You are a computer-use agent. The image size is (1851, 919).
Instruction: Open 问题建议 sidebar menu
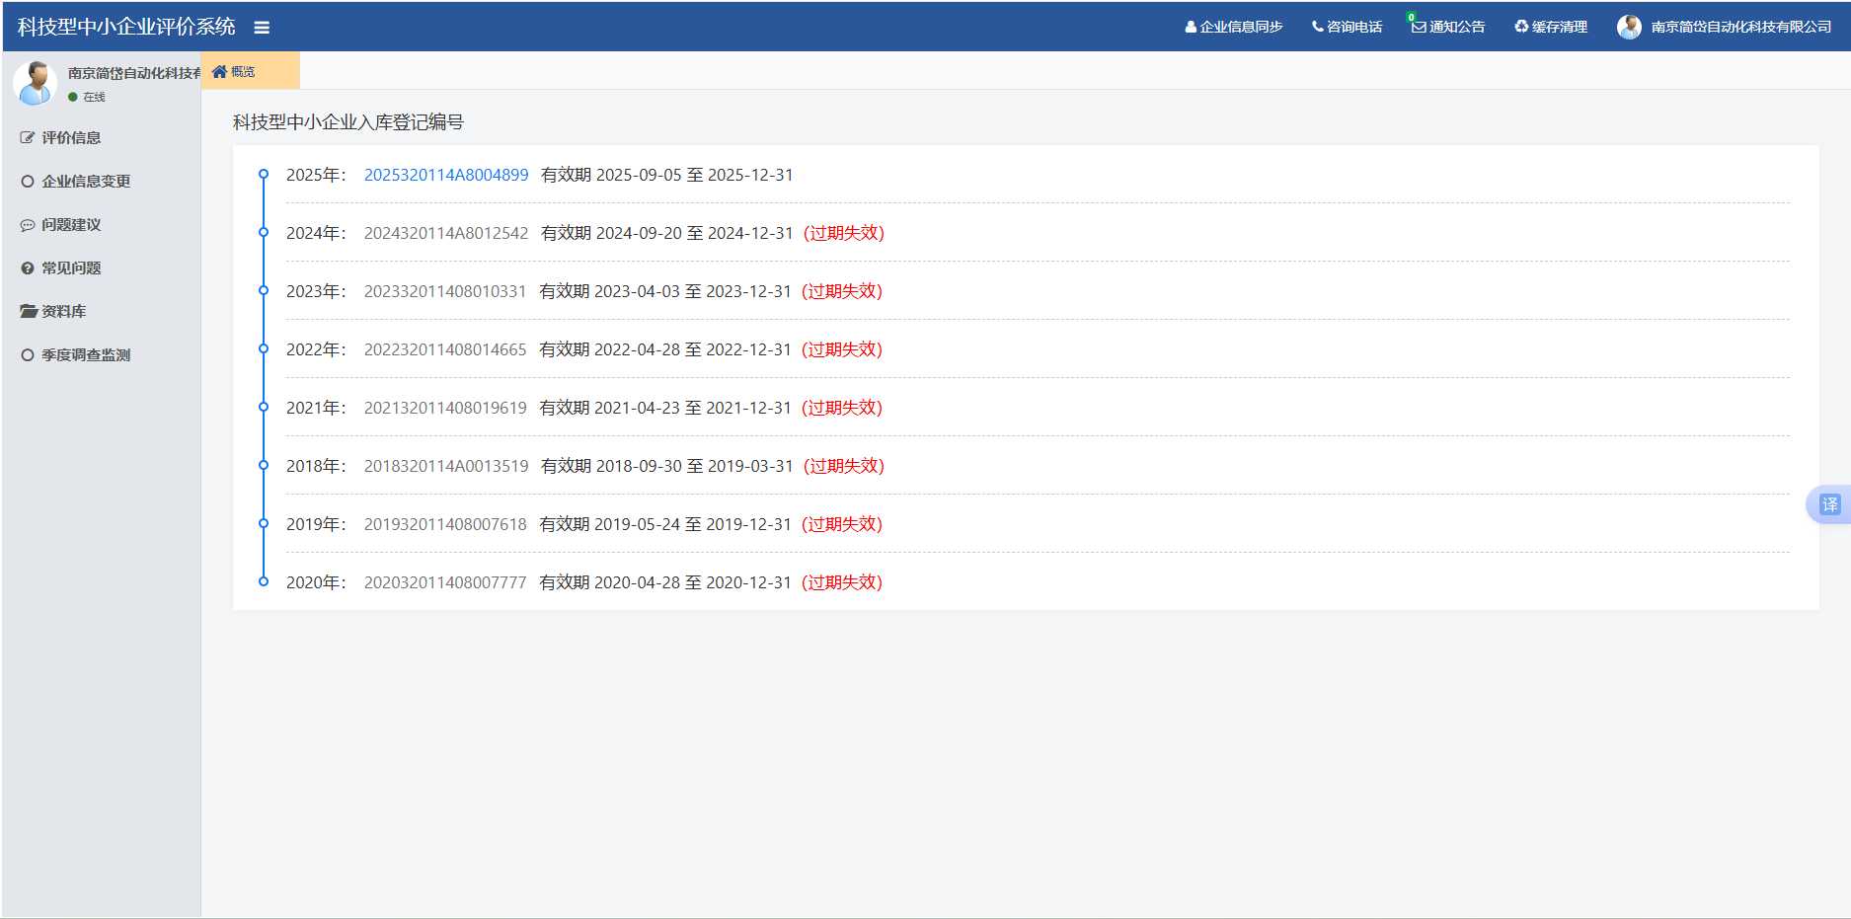pyautogui.click(x=71, y=225)
